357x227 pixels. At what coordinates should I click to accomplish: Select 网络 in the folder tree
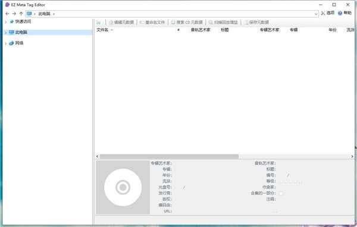pyautogui.click(x=19, y=43)
